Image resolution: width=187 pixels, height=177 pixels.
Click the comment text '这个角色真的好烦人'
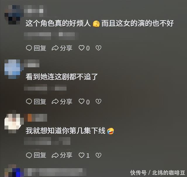pyautogui.click(x=58, y=23)
